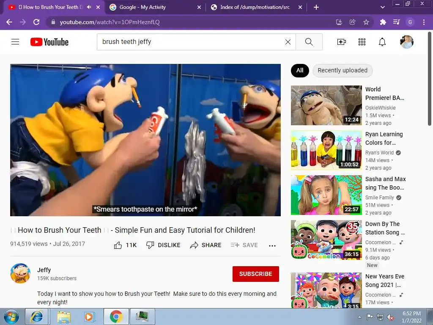Open the Sasha and Max thumbnail
Screen dimensions: 433x325
tap(326, 195)
